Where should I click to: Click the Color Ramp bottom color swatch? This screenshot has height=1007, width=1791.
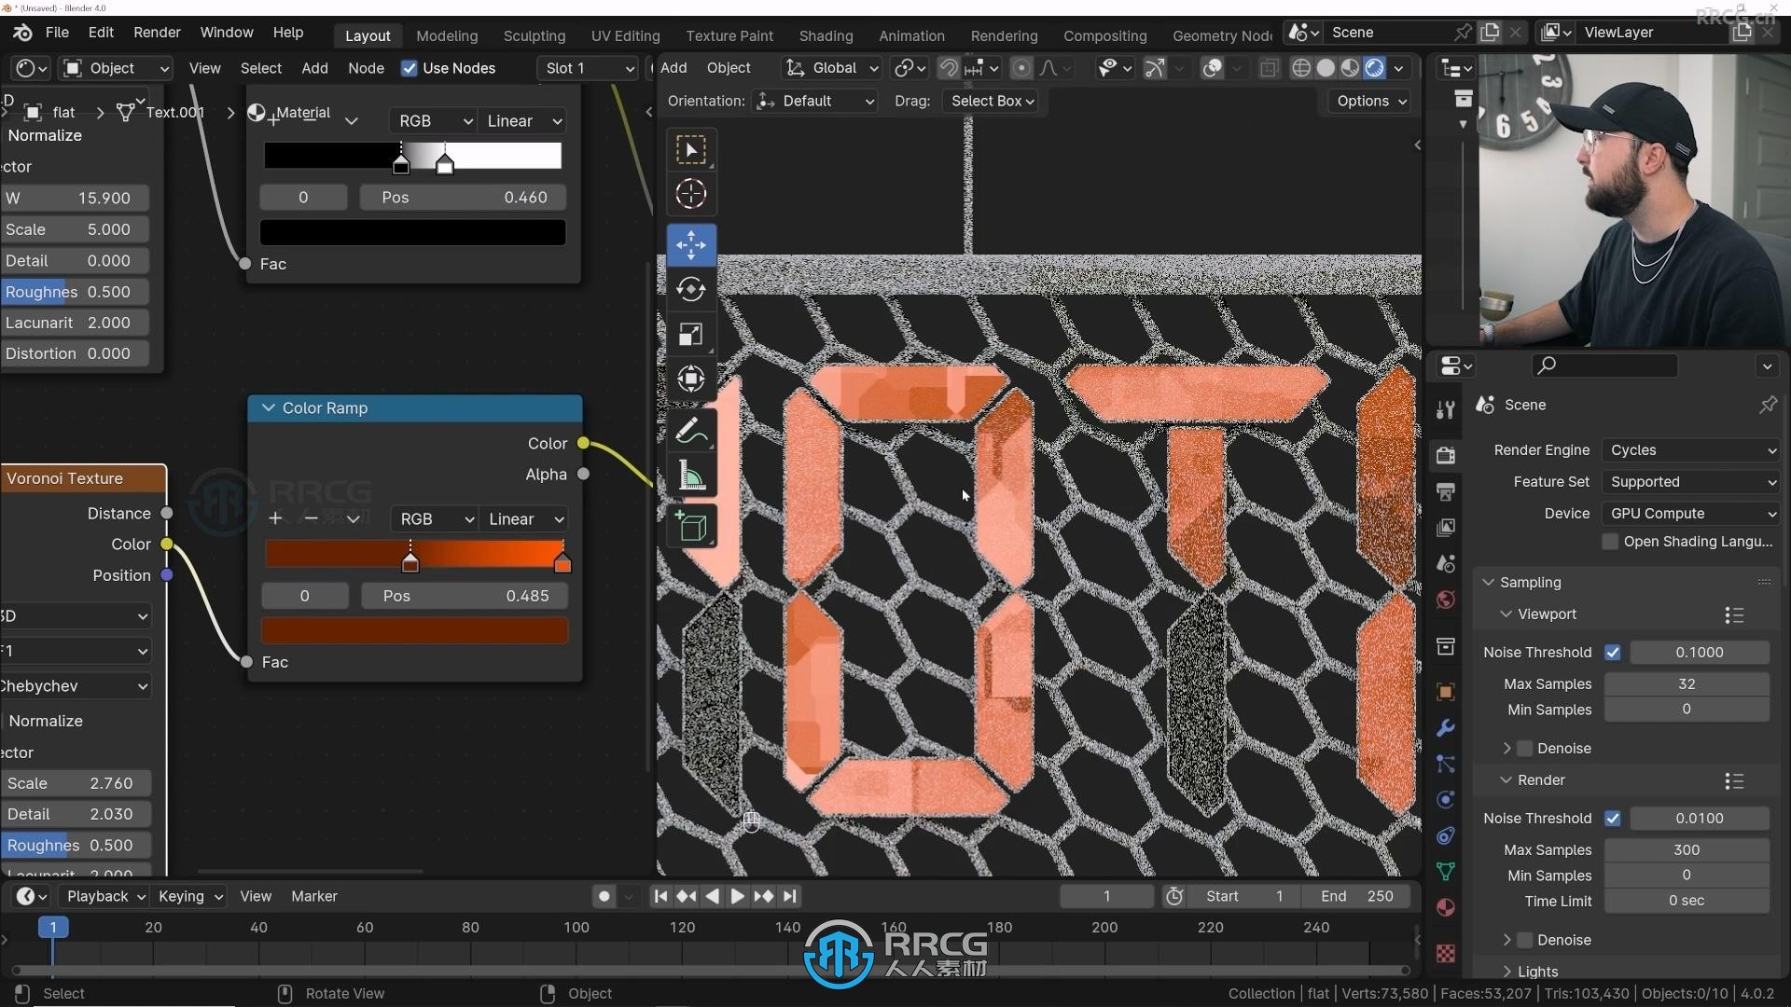click(414, 631)
